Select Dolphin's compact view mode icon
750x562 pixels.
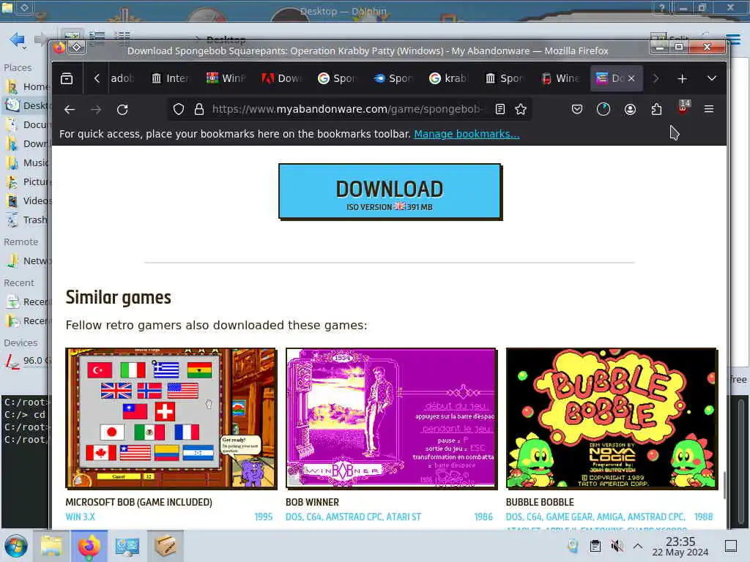[97, 37]
